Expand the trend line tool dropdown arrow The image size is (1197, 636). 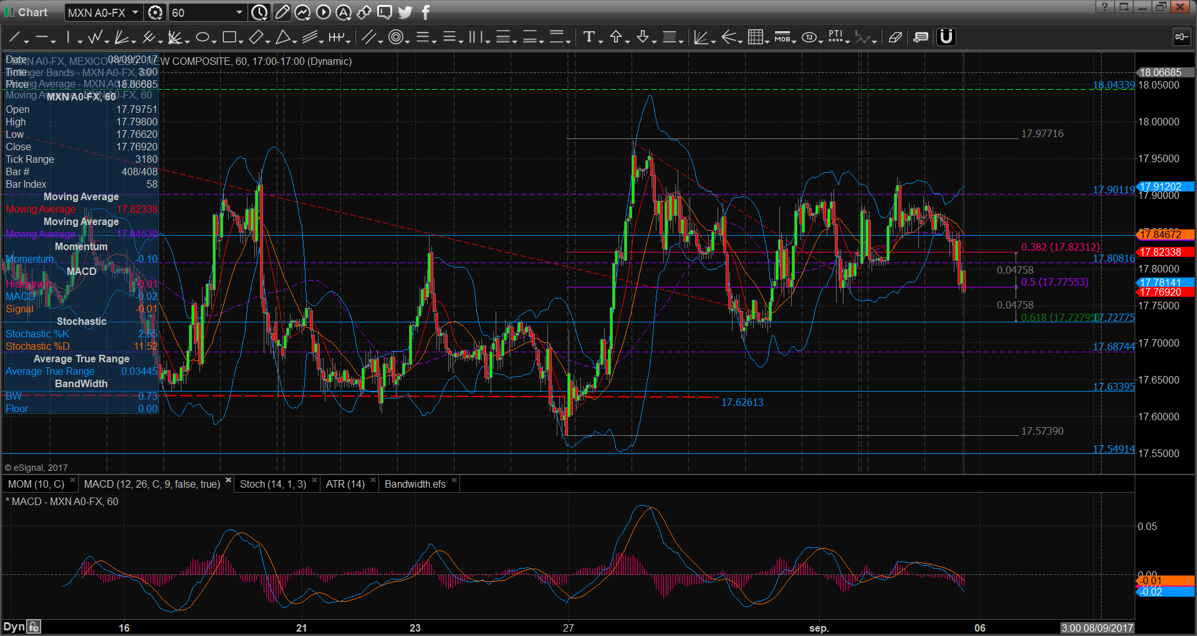26,41
